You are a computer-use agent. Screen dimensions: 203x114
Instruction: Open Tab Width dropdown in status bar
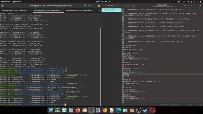coord(175,105)
